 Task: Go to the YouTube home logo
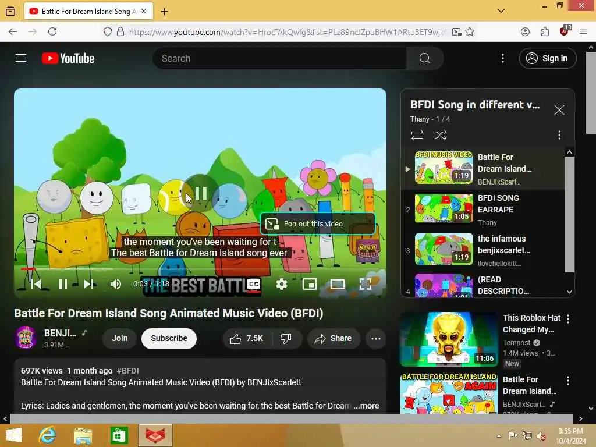[x=68, y=58]
